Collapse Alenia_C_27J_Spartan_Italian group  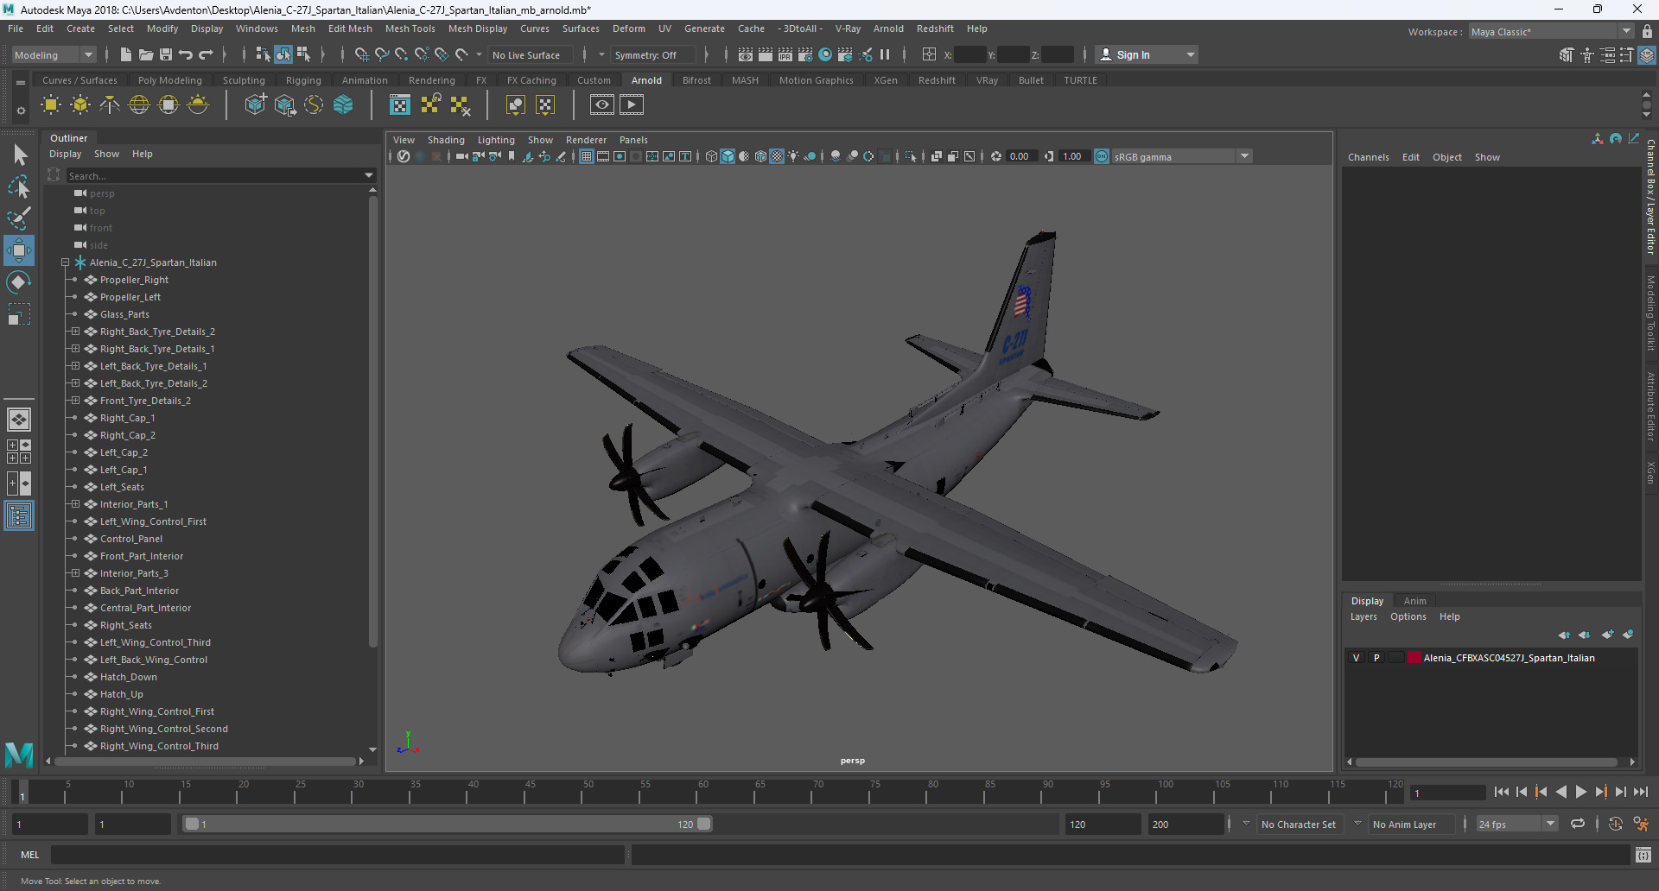coord(65,262)
